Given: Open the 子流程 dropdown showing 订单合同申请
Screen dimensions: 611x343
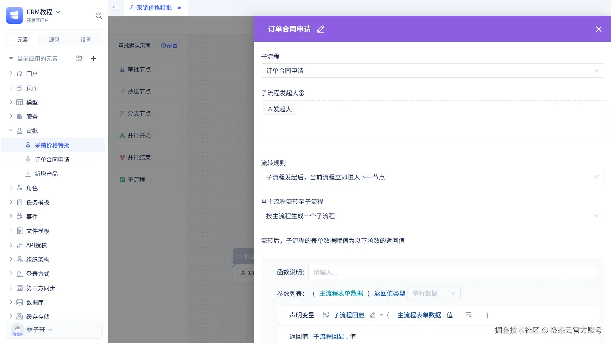Looking at the screenshot, I should 432,71.
